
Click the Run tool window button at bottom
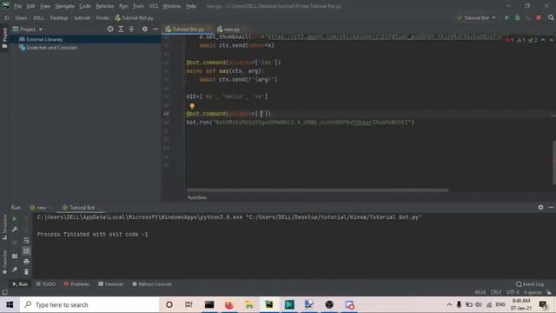[20, 284]
